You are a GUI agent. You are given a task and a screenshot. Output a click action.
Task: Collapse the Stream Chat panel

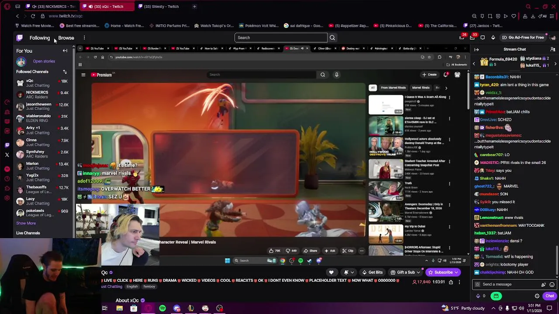coord(476,49)
